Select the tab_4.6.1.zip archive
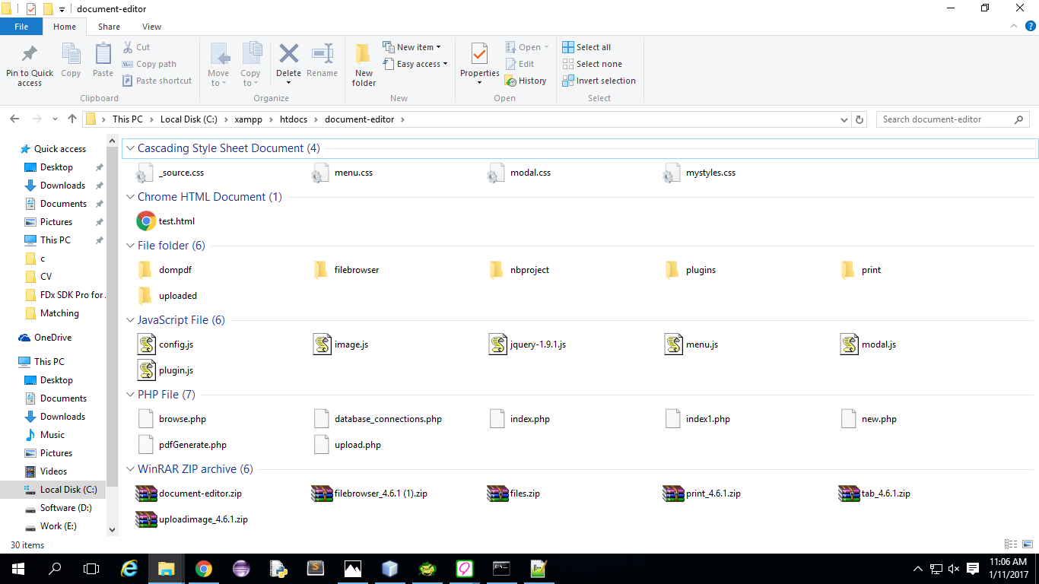The width and height of the screenshot is (1039, 584). [875, 494]
